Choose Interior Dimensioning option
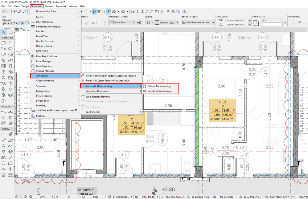The image size is (308, 199). 159,91
